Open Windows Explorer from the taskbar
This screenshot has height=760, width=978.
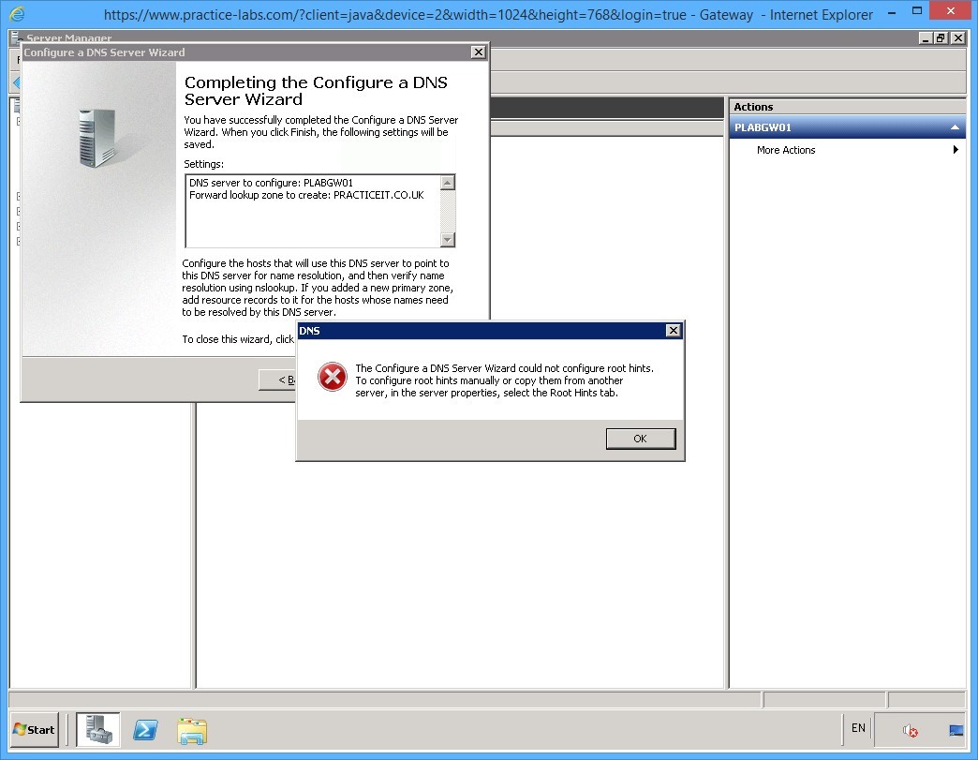(192, 730)
